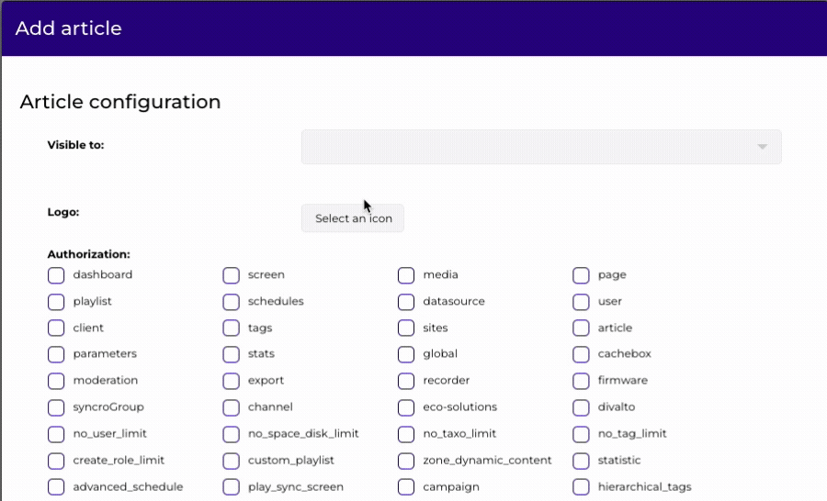
Task: Check the schedules authorization box
Action: click(232, 302)
